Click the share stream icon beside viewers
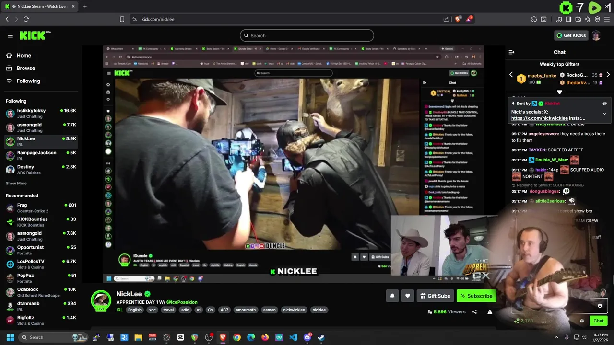Viewport: 614px width, 345px height. tap(474, 312)
